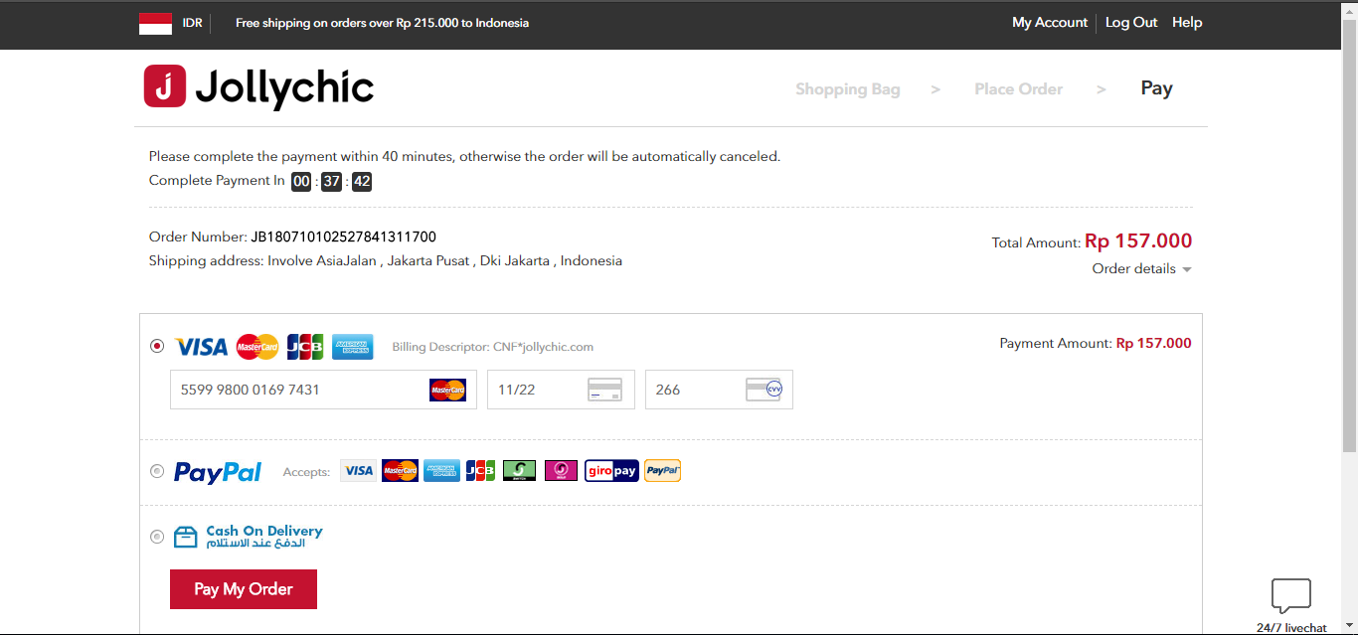Click the MasterCard logo beside Visa card option
1358x635 pixels.
pos(257,347)
